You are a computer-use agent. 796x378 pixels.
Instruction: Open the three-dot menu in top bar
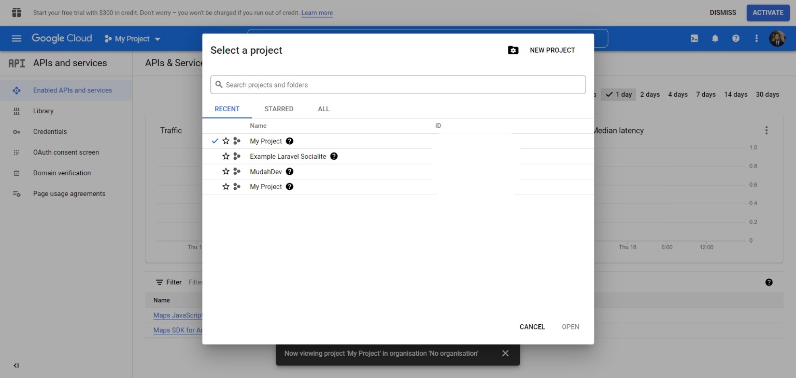(x=757, y=38)
